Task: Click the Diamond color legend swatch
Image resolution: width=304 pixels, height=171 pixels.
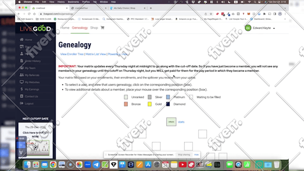Action: (168, 104)
